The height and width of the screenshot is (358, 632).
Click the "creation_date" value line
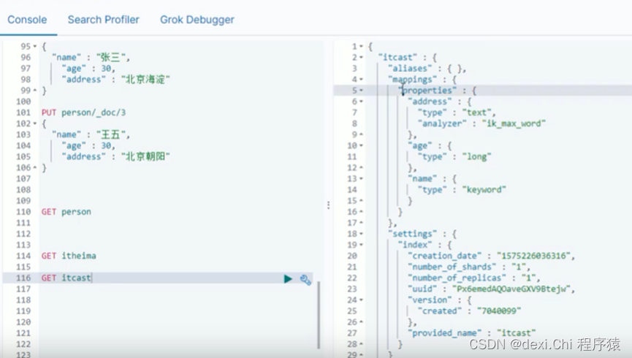(491, 256)
